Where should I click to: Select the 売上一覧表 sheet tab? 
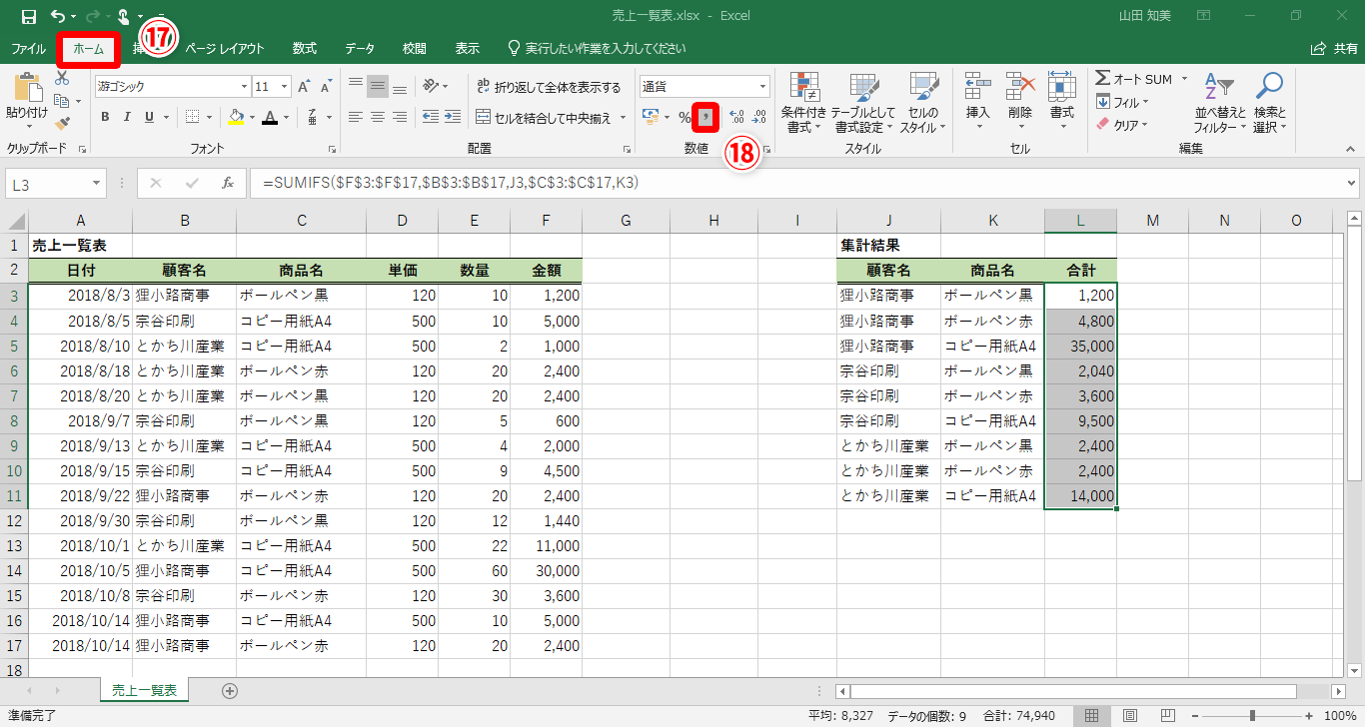pos(144,690)
